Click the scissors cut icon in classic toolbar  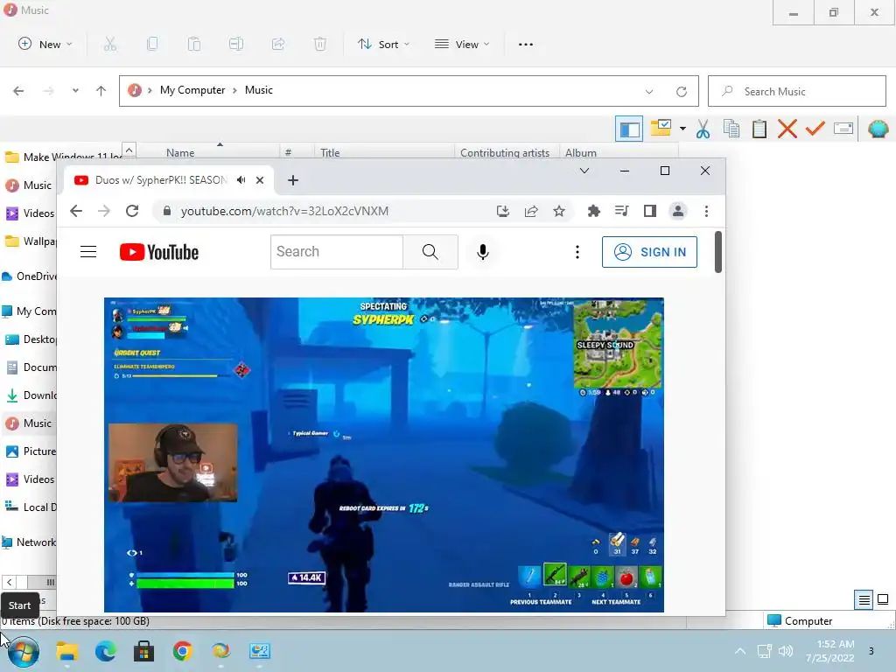(x=703, y=129)
